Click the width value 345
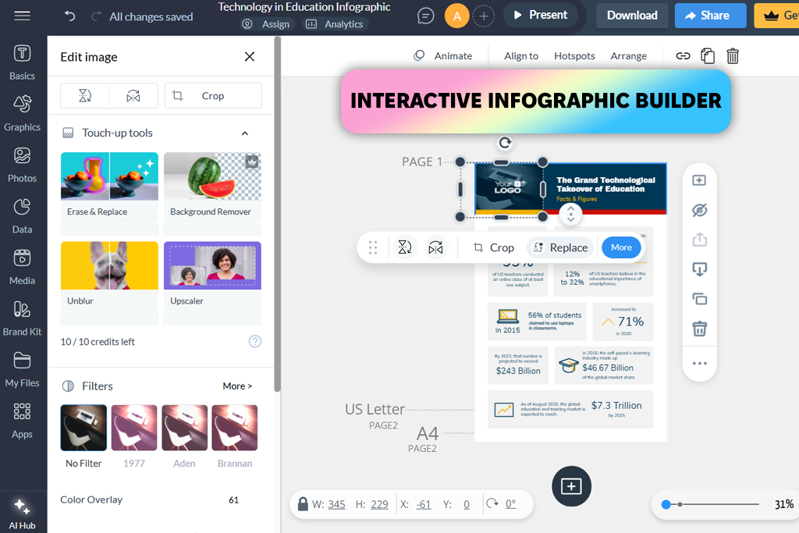The image size is (799, 533). (x=336, y=504)
